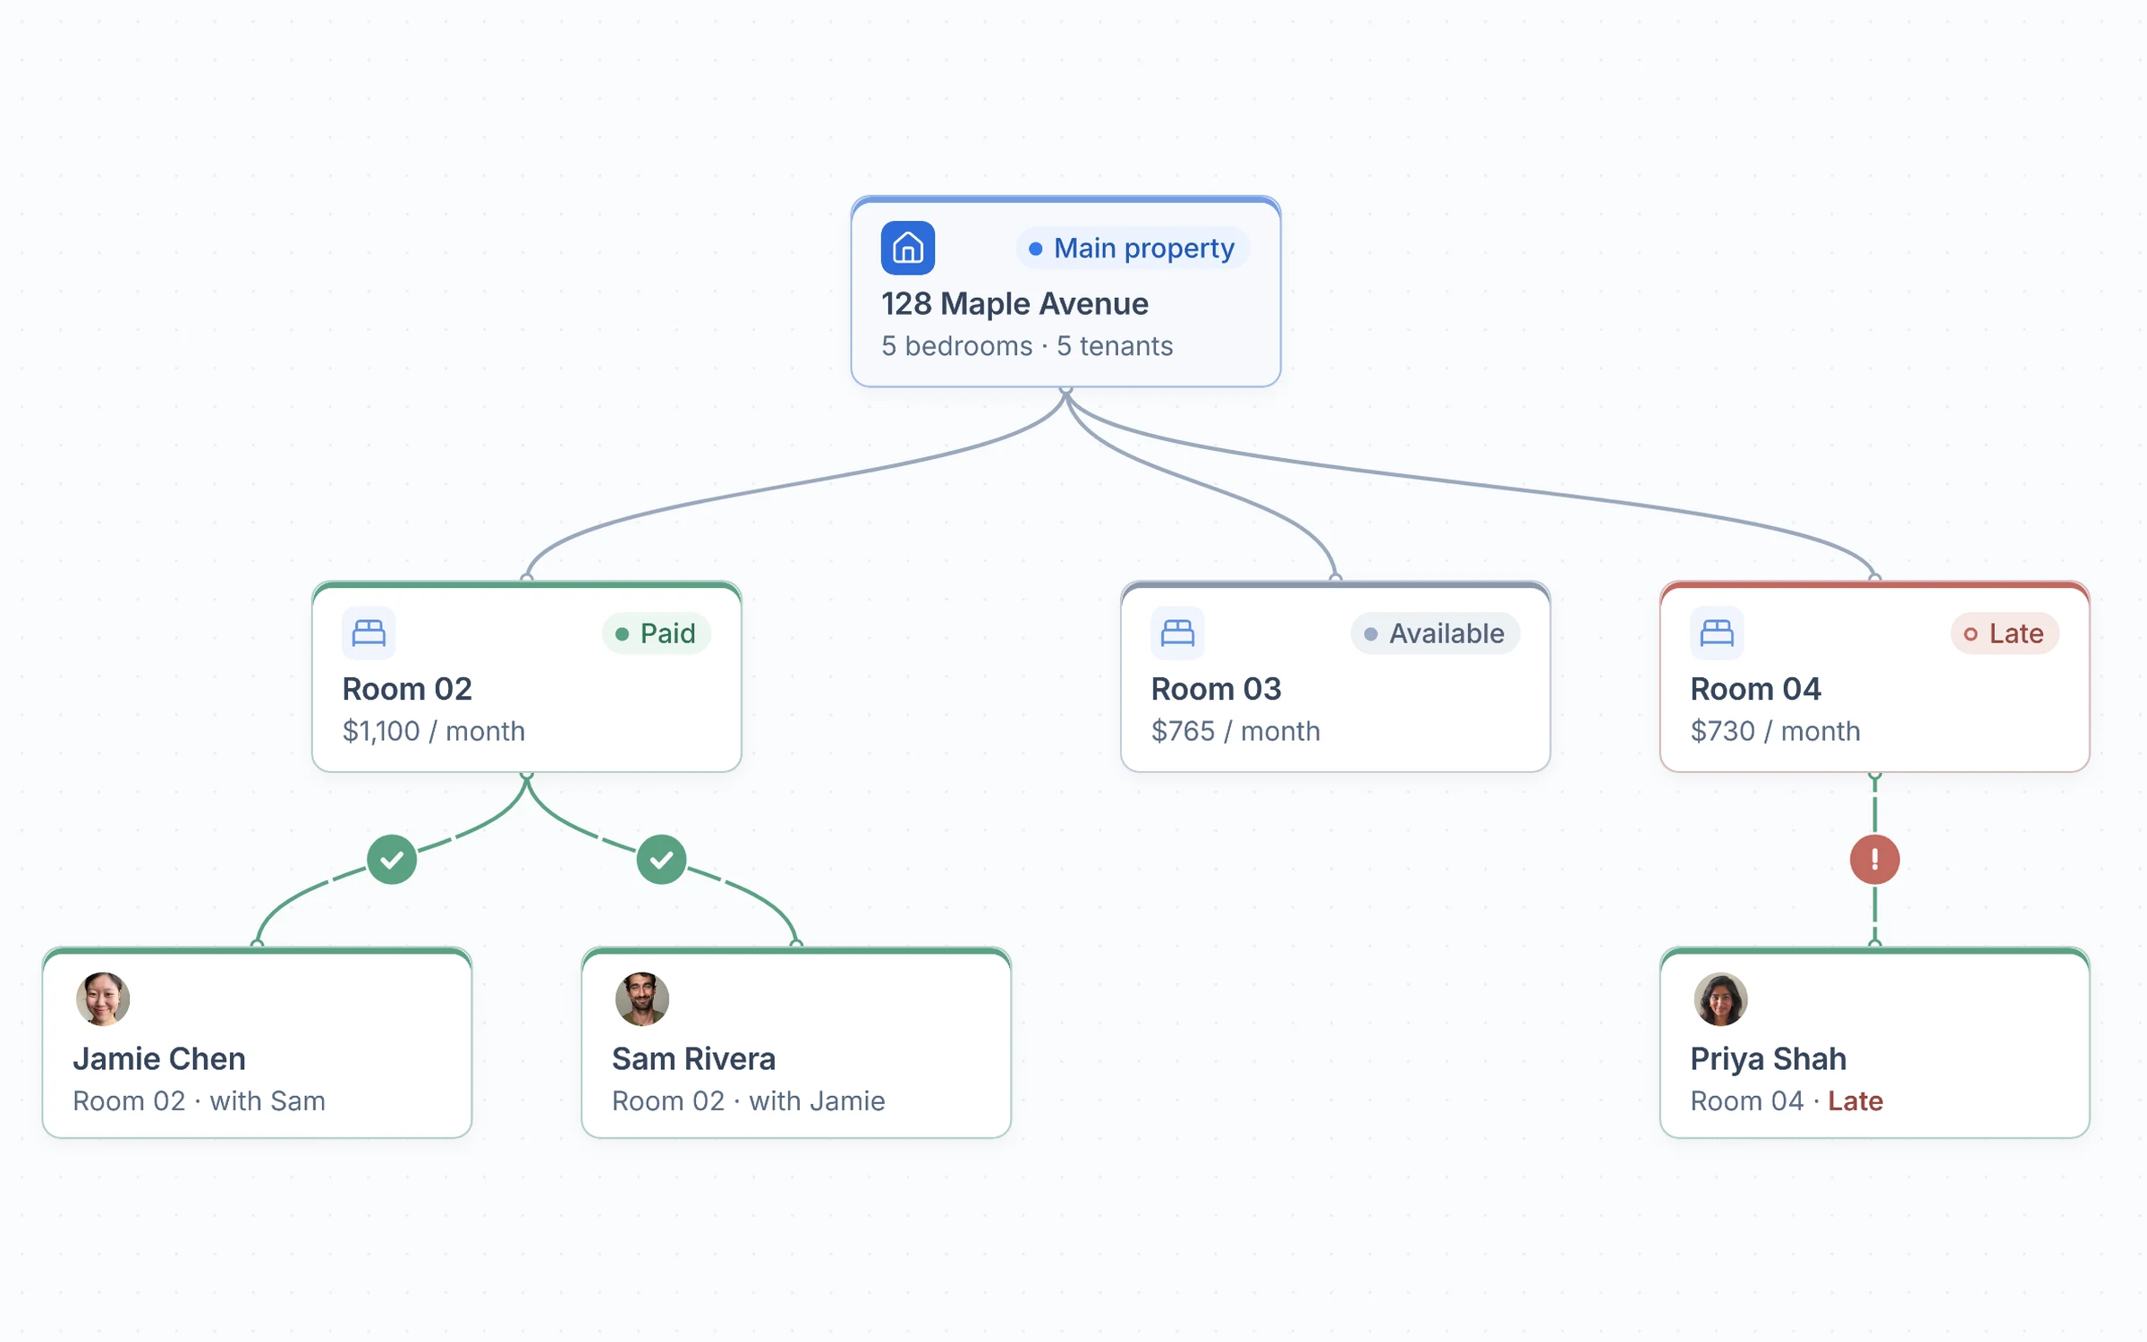Click the blue house icon on property card
The width and height of the screenshot is (2147, 1342).
pos(908,248)
